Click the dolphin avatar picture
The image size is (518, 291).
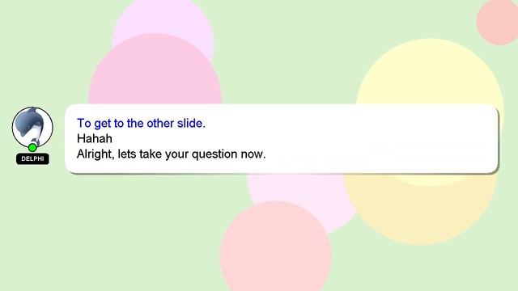(32, 127)
